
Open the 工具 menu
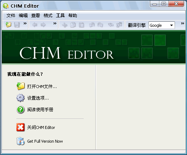point(60,16)
